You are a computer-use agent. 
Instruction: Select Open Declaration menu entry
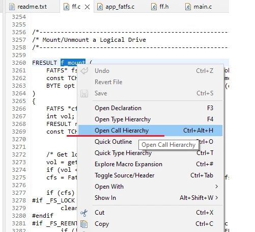pyautogui.click(x=150, y=108)
